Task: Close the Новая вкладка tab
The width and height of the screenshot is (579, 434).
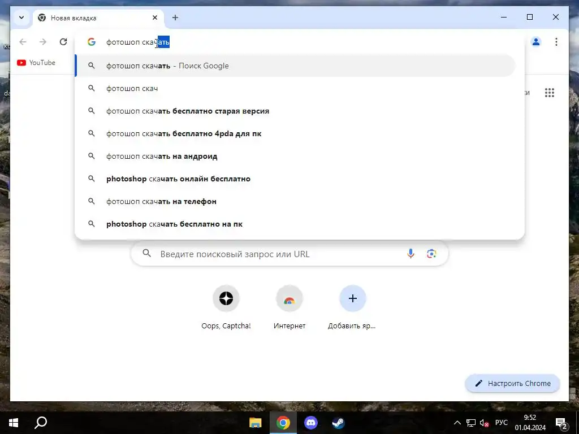Action: point(155,18)
